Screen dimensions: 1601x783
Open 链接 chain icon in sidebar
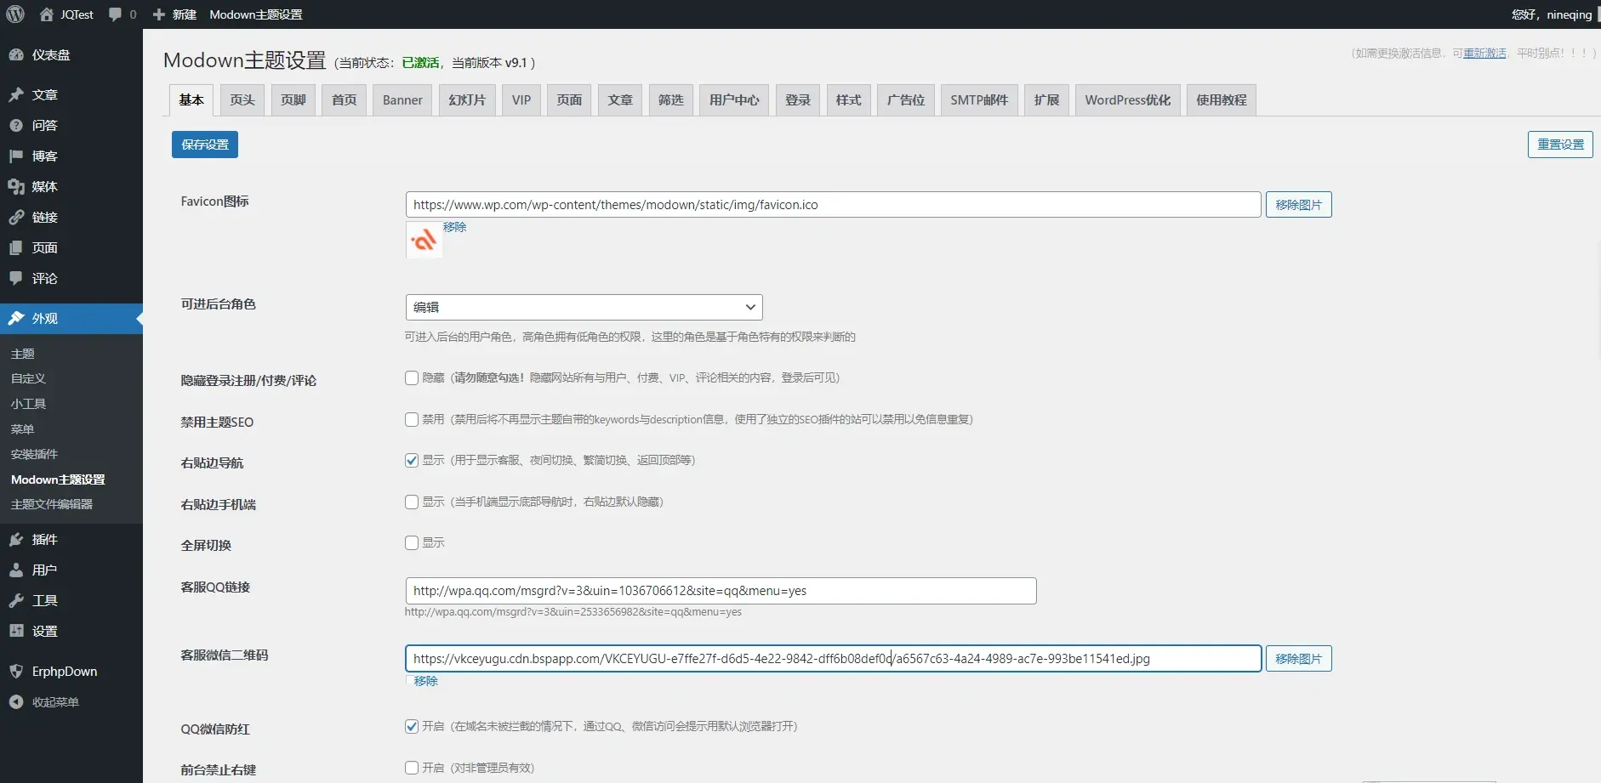tap(16, 217)
